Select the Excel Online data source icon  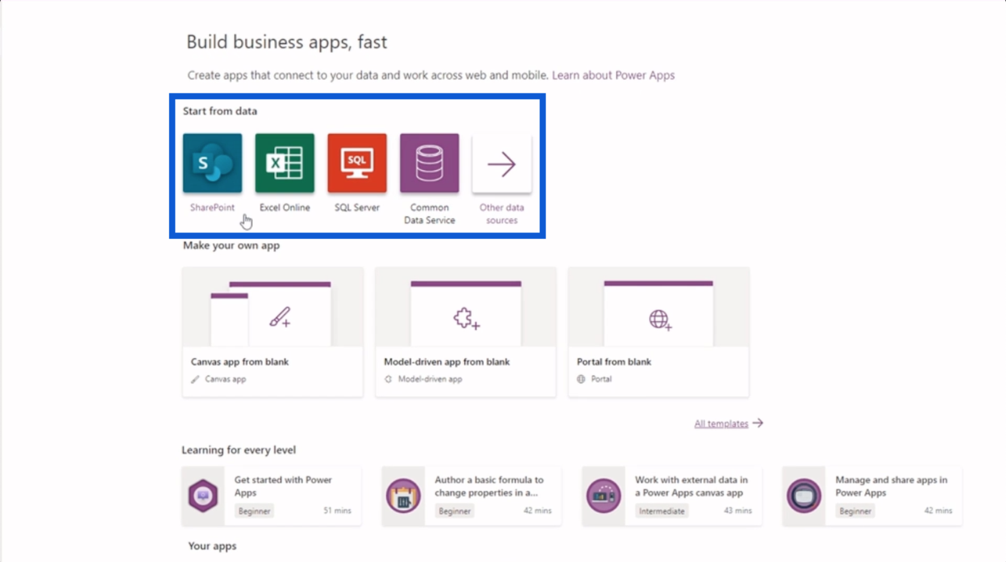coord(284,163)
